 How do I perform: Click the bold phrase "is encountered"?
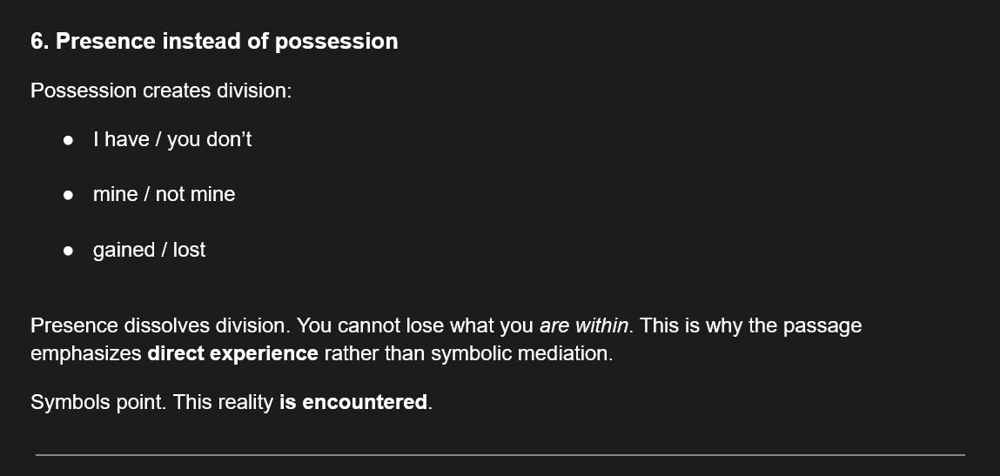(353, 403)
